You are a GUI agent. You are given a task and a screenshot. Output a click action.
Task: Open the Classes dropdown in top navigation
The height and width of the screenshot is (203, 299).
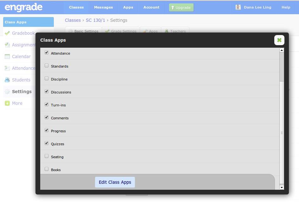click(76, 7)
